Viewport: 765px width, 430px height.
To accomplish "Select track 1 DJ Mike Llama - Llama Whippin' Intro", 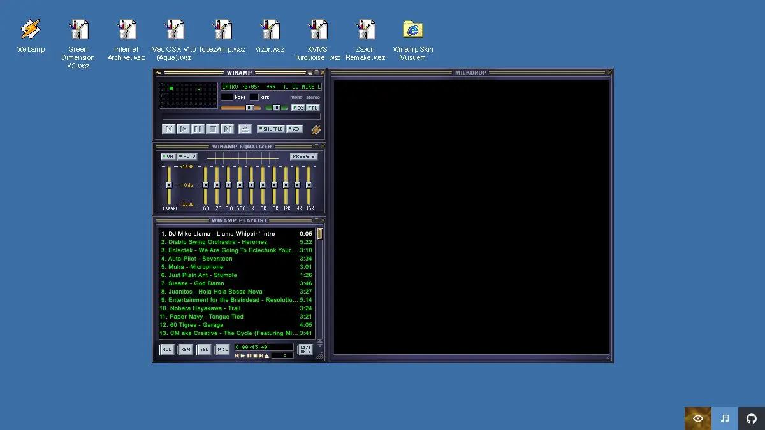I will pyautogui.click(x=237, y=234).
